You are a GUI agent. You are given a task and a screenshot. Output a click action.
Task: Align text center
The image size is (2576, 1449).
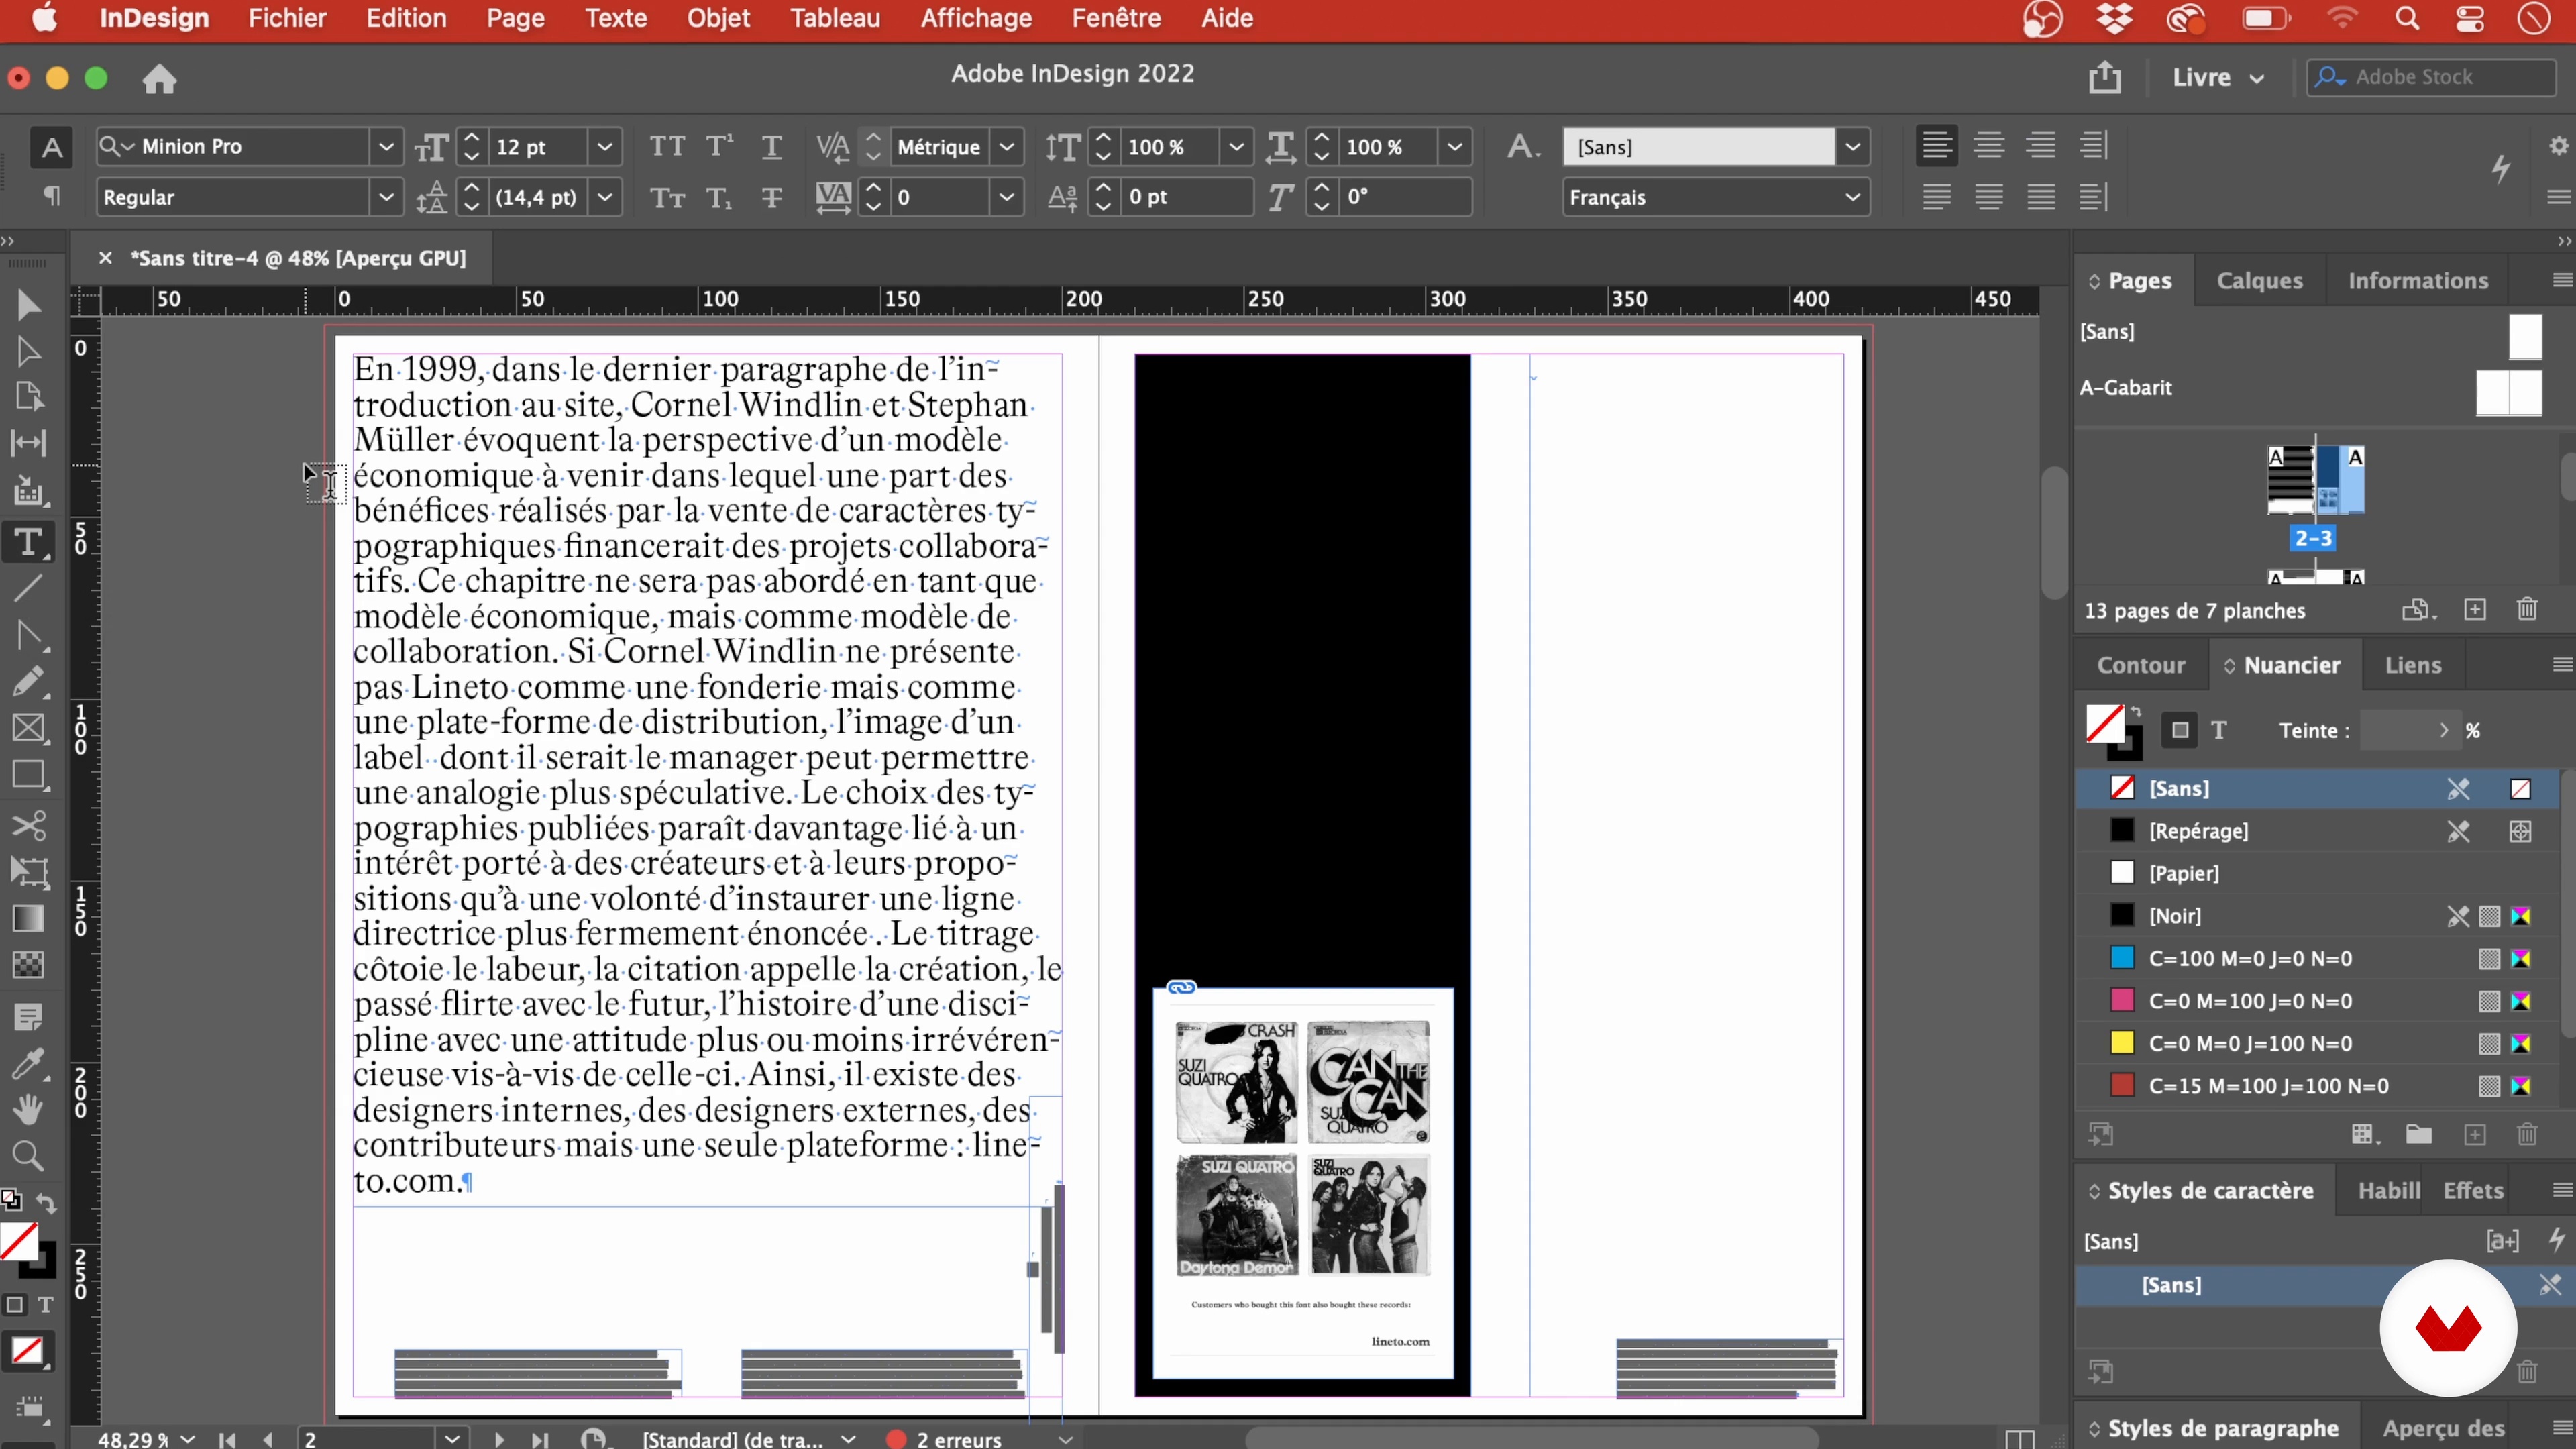(x=1989, y=146)
